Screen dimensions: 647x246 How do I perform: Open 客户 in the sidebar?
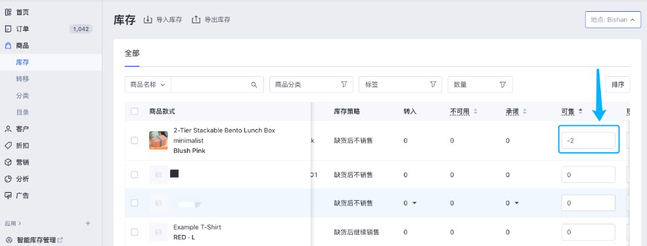(x=22, y=129)
